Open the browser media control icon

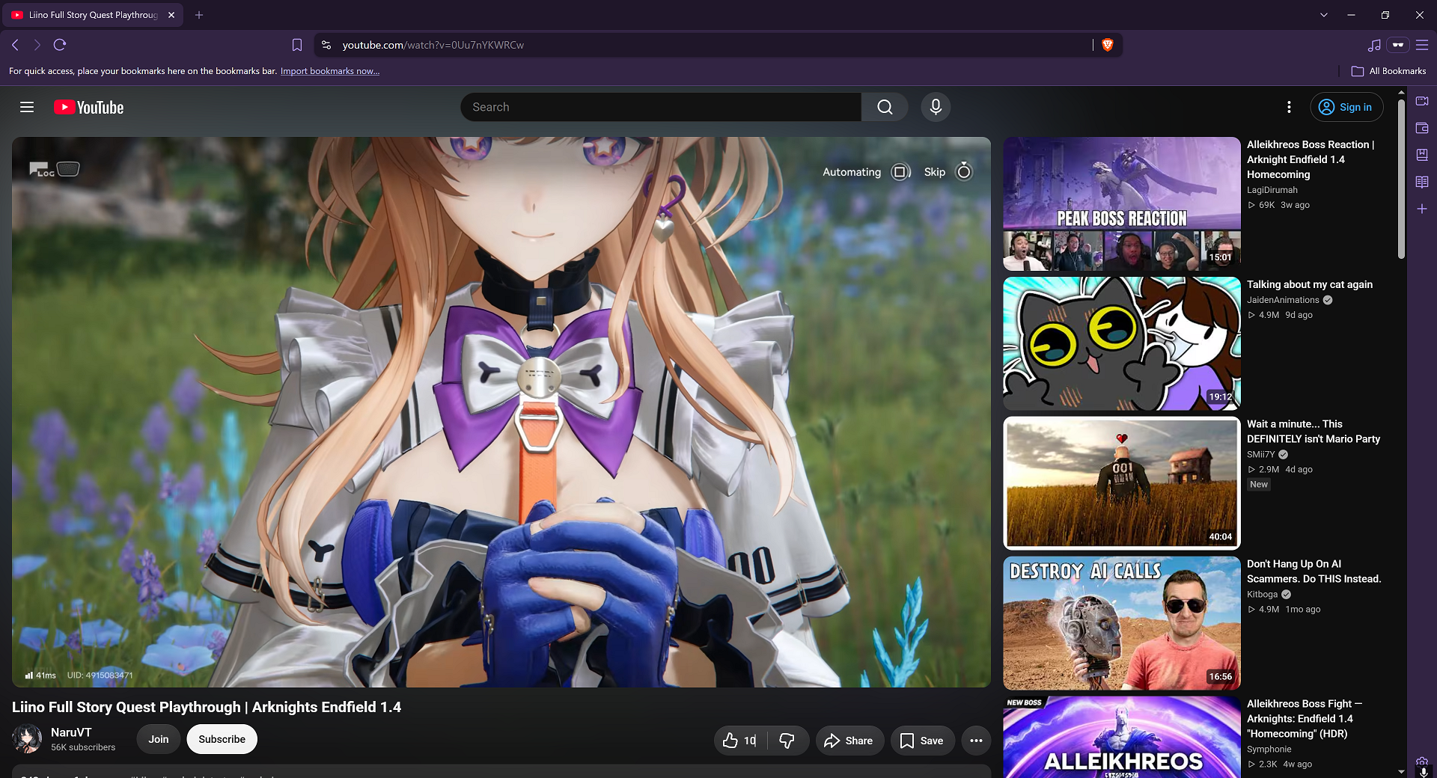[x=1374, y=45]
